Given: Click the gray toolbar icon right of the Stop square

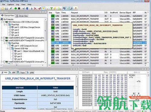Looking at the screenshot, I should (x=24, y=8).
